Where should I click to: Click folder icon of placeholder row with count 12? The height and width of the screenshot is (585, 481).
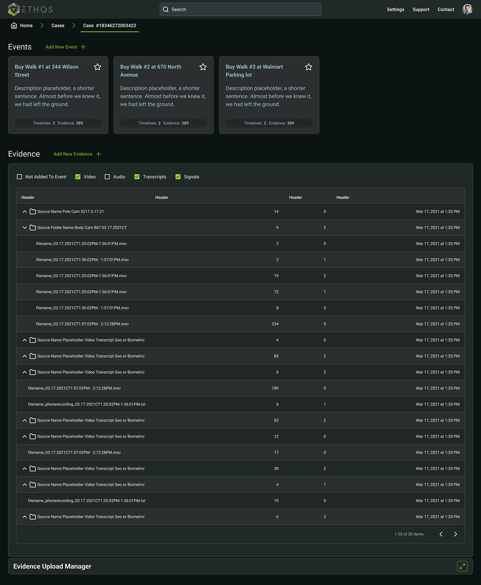[33, 436]
